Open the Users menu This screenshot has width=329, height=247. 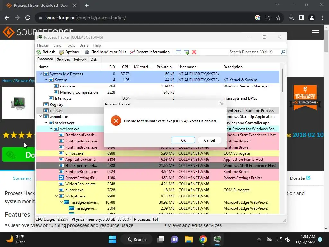[x=84, y=45]
